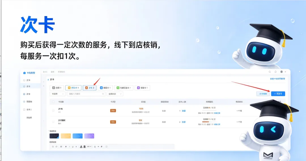Screen dimensions: 306x161
Task: Switch to the blue-icon card tab
Action: click(x=105, y=88)
